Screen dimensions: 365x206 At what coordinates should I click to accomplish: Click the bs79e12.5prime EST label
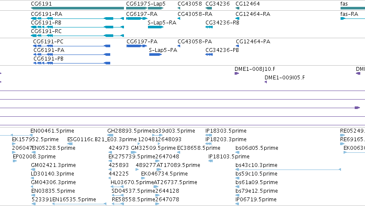[257, 191]
